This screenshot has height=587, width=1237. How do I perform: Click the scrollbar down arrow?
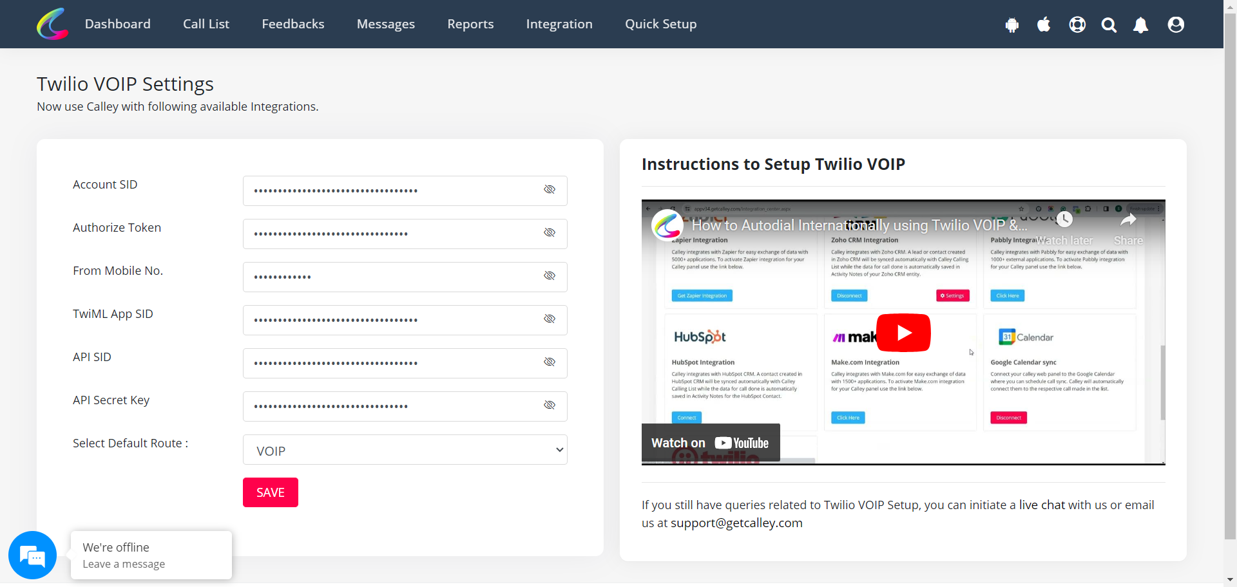(1231, 580)
